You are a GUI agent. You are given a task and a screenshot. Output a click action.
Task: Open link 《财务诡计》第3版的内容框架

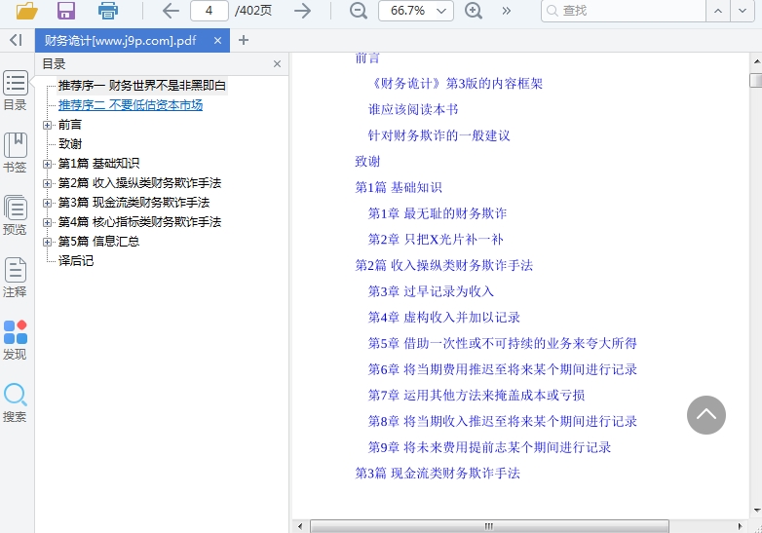[x=455, y=84]
